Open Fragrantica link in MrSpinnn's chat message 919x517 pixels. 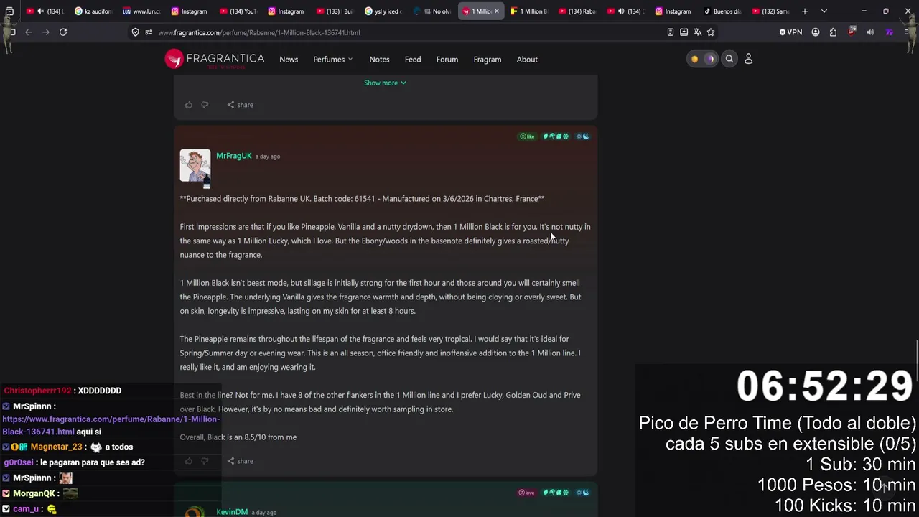point(111,425)
